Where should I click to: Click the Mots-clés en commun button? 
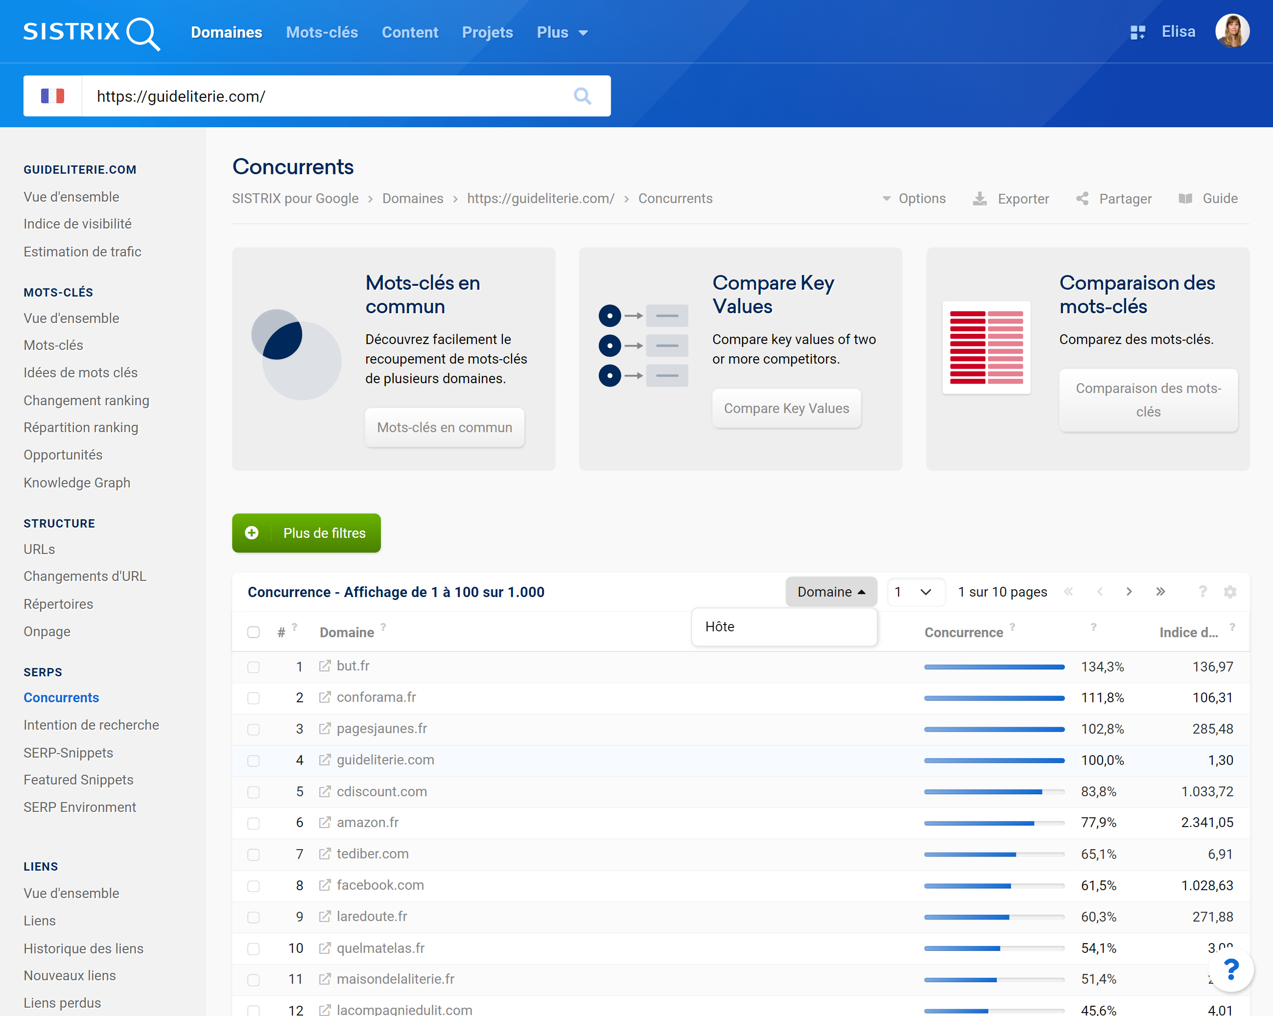click(444, 427)
